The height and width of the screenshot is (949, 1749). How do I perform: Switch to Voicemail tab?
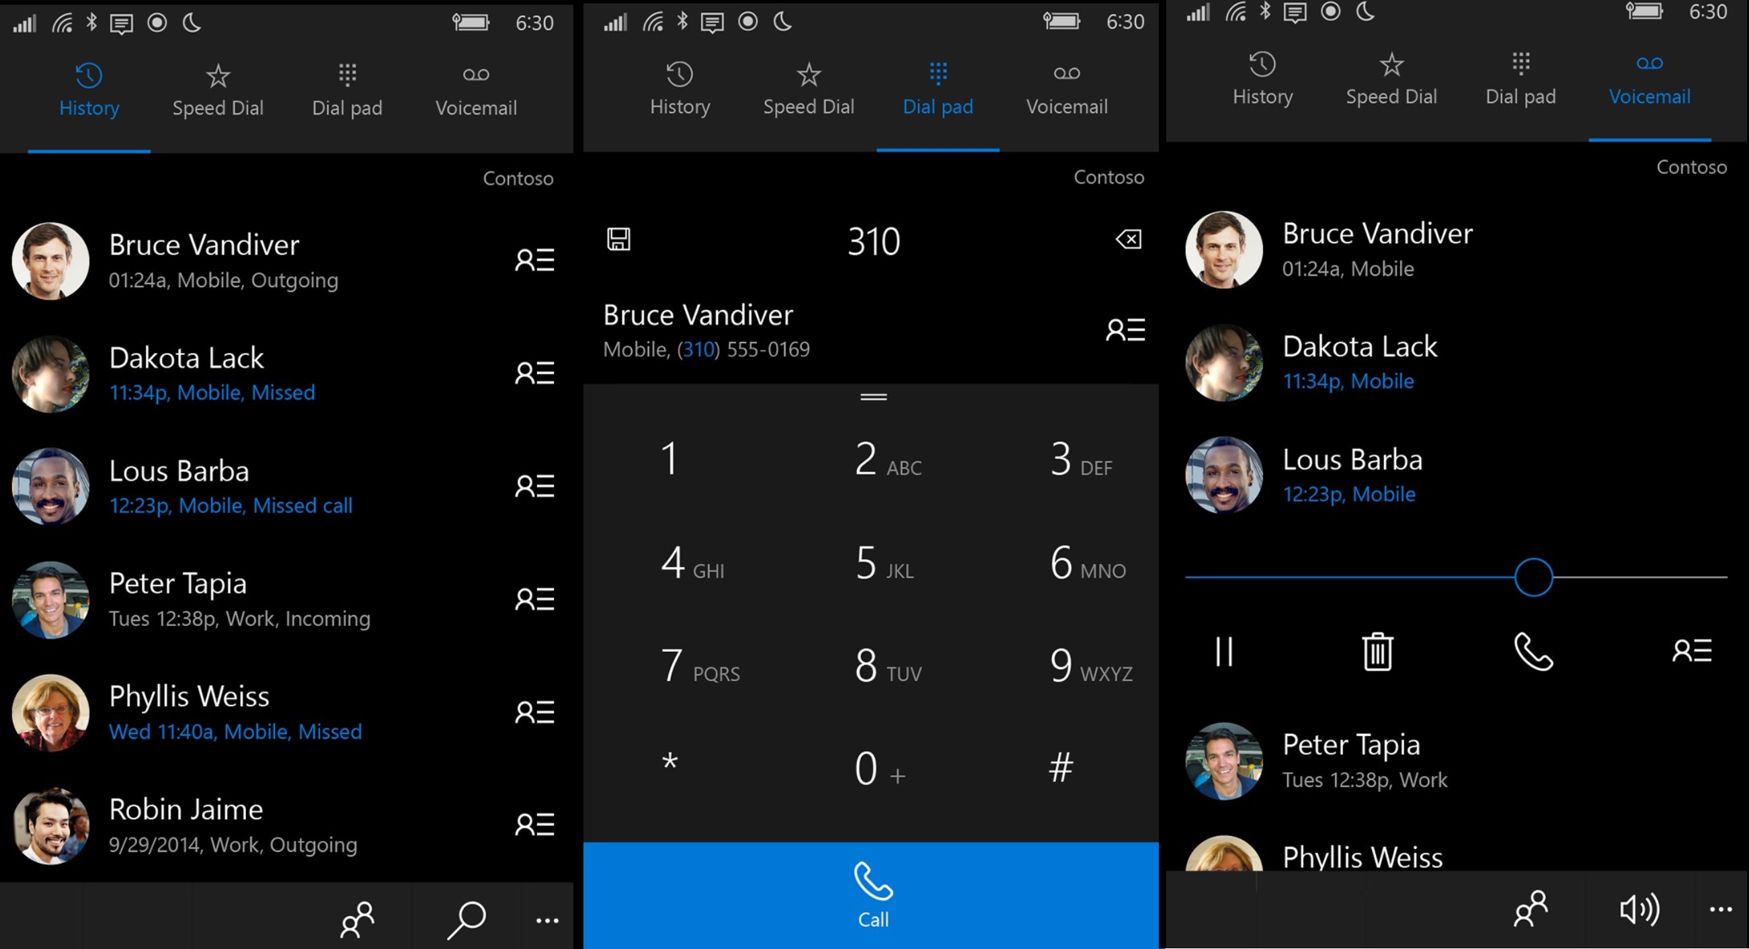[x=1651, y=87]
